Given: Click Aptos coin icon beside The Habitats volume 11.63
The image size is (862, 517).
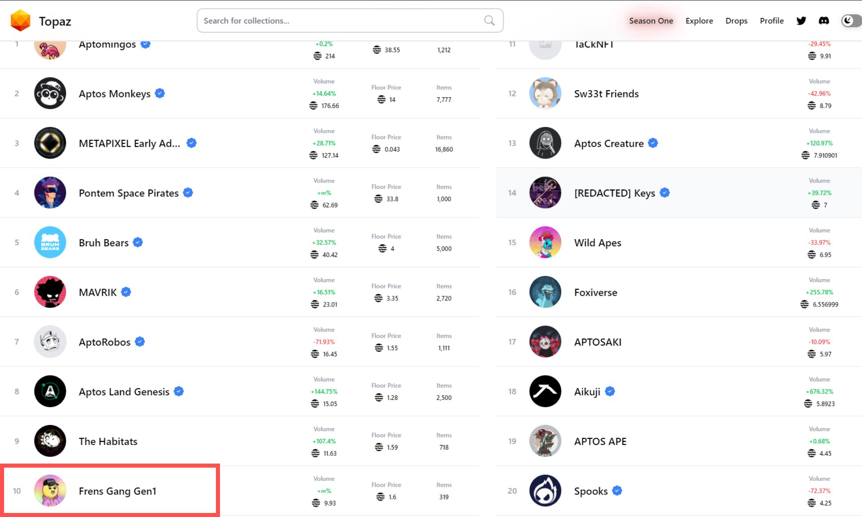Looking at the screenshot, I should coord(315,453).
